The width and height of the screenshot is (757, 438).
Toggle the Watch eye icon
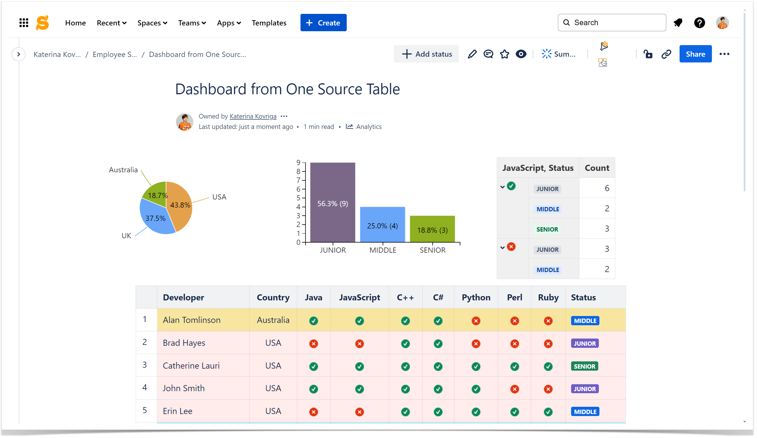pyautogui.click(x=521, y=54)
